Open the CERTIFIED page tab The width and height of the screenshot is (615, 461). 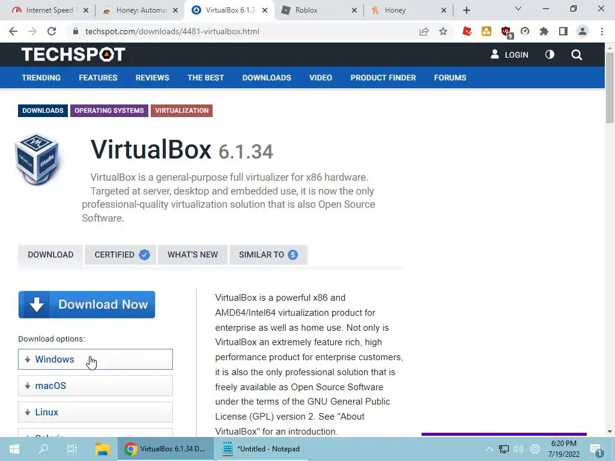point(120,255)
